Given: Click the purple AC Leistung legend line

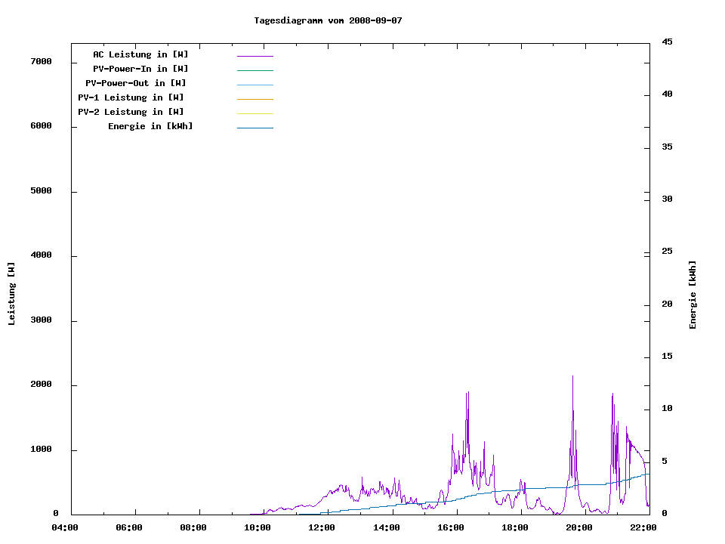Looking at the screenshot, I should click(255, 56).
